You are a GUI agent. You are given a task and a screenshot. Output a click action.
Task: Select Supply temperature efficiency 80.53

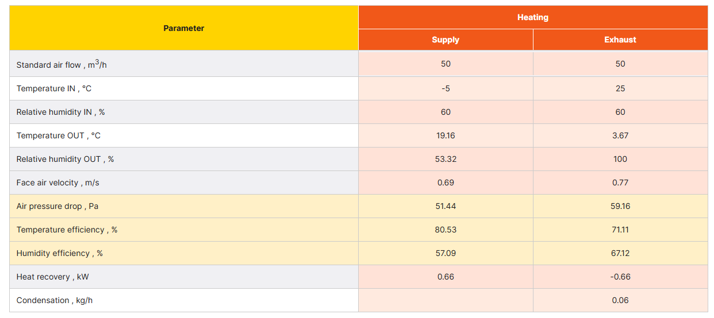446,230
